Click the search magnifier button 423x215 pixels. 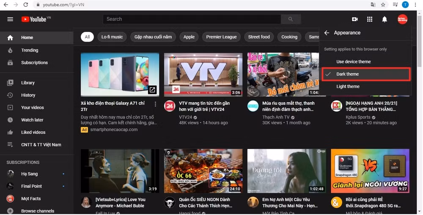[291, 19]
